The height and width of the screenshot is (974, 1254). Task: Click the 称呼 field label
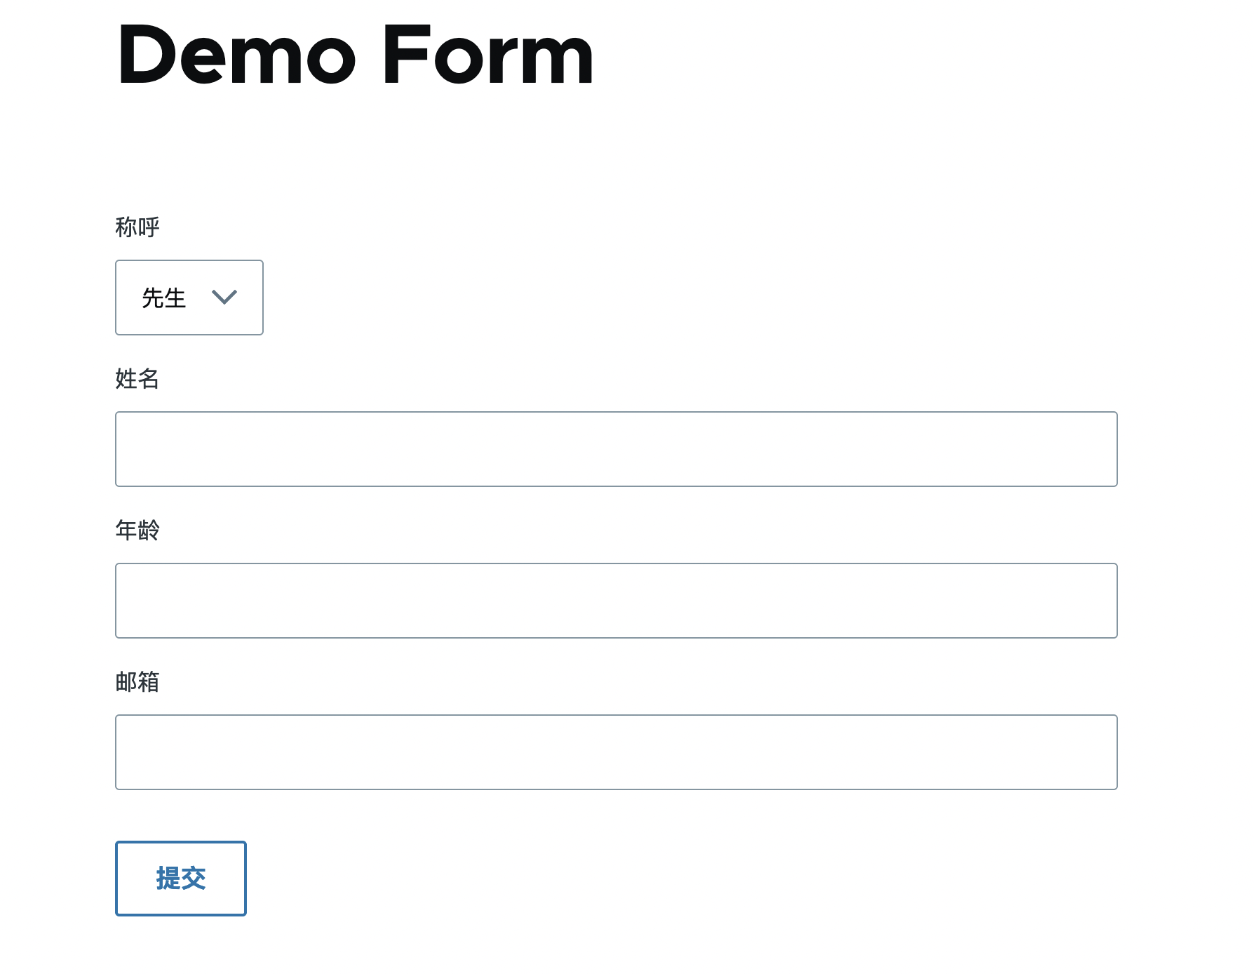(137, 227)
